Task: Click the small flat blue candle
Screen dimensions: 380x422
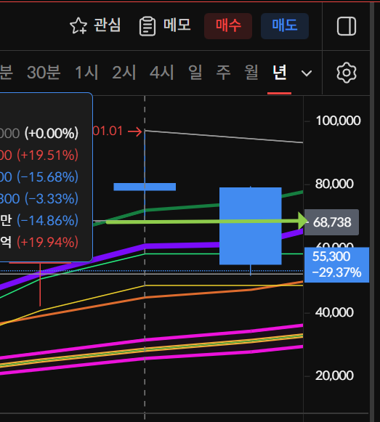Action: pyautogui.click(x=145, y=187)
